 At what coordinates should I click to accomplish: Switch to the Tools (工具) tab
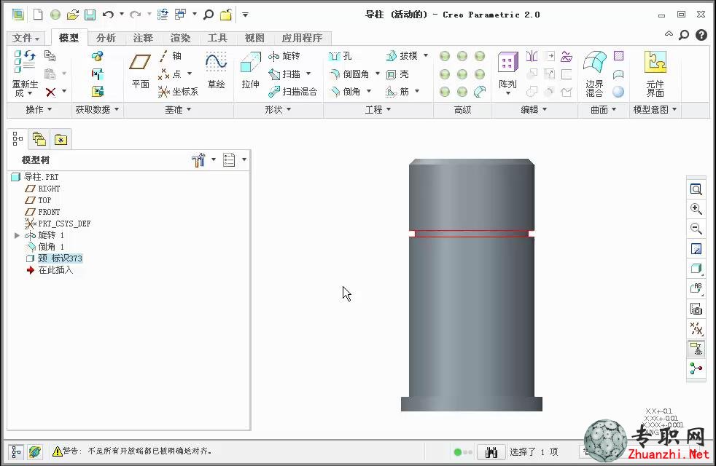click(x=217, y=38)
